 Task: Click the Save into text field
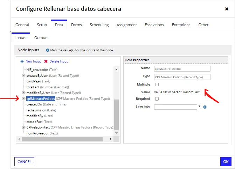tap(175, 107)
